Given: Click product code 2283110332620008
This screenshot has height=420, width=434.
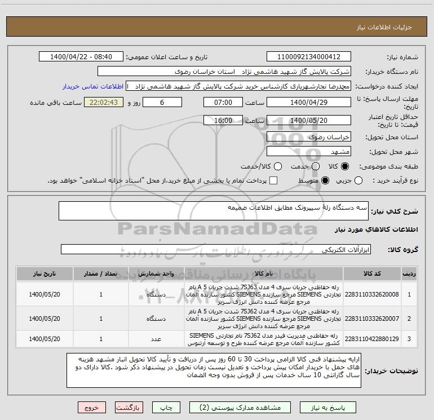Looking at the screenshot, I should [x=372, y=294].
